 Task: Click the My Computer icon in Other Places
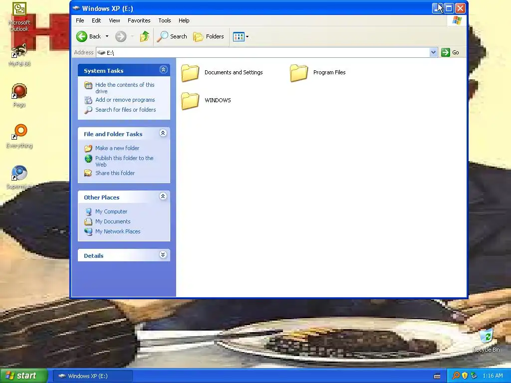point(88,211)
